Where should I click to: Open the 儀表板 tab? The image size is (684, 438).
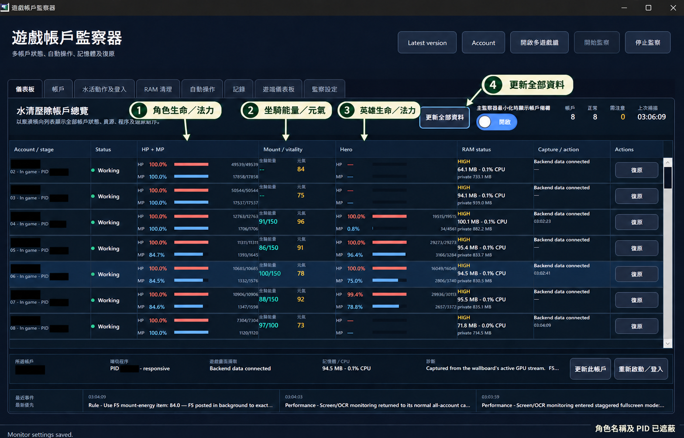(x=25, y=89)
